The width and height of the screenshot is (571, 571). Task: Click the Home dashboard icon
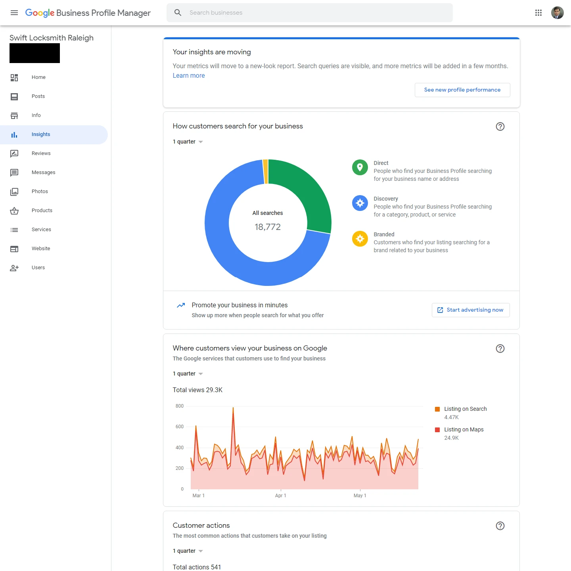(14, 77)
